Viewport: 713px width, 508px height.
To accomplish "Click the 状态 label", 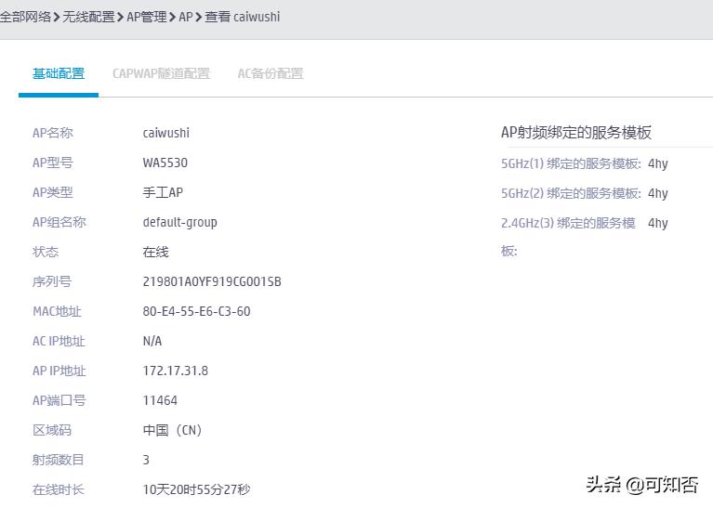I will point(46,253).
